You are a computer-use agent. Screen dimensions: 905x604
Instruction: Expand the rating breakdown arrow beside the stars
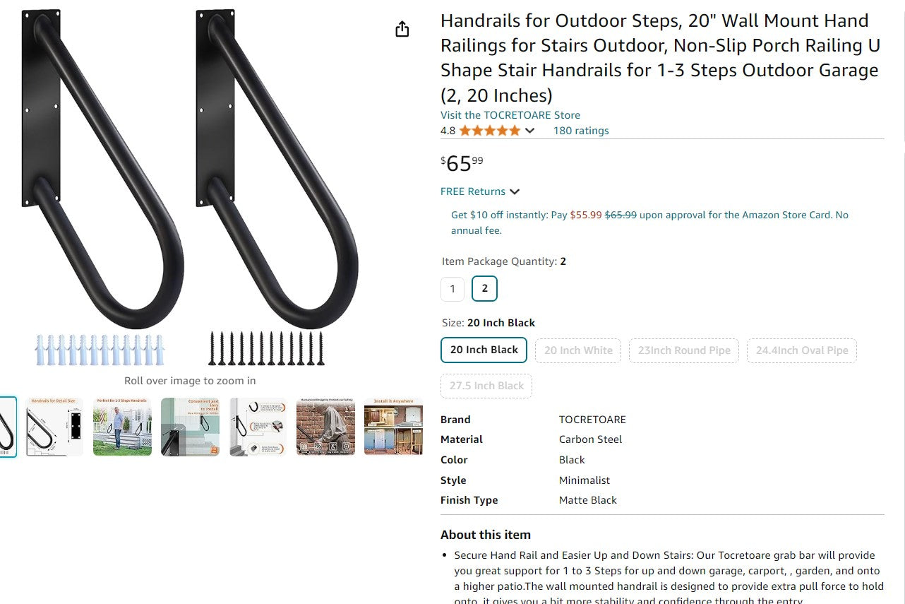click(x=530, y=131)
